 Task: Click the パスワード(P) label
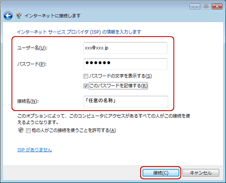tap(32, 64)
